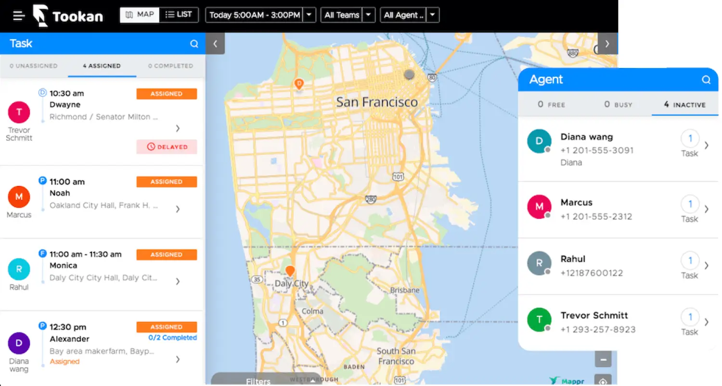Screen dimensions: 722x386
Task: Open the date range dropdown arrow
Action: coord(309,15)
